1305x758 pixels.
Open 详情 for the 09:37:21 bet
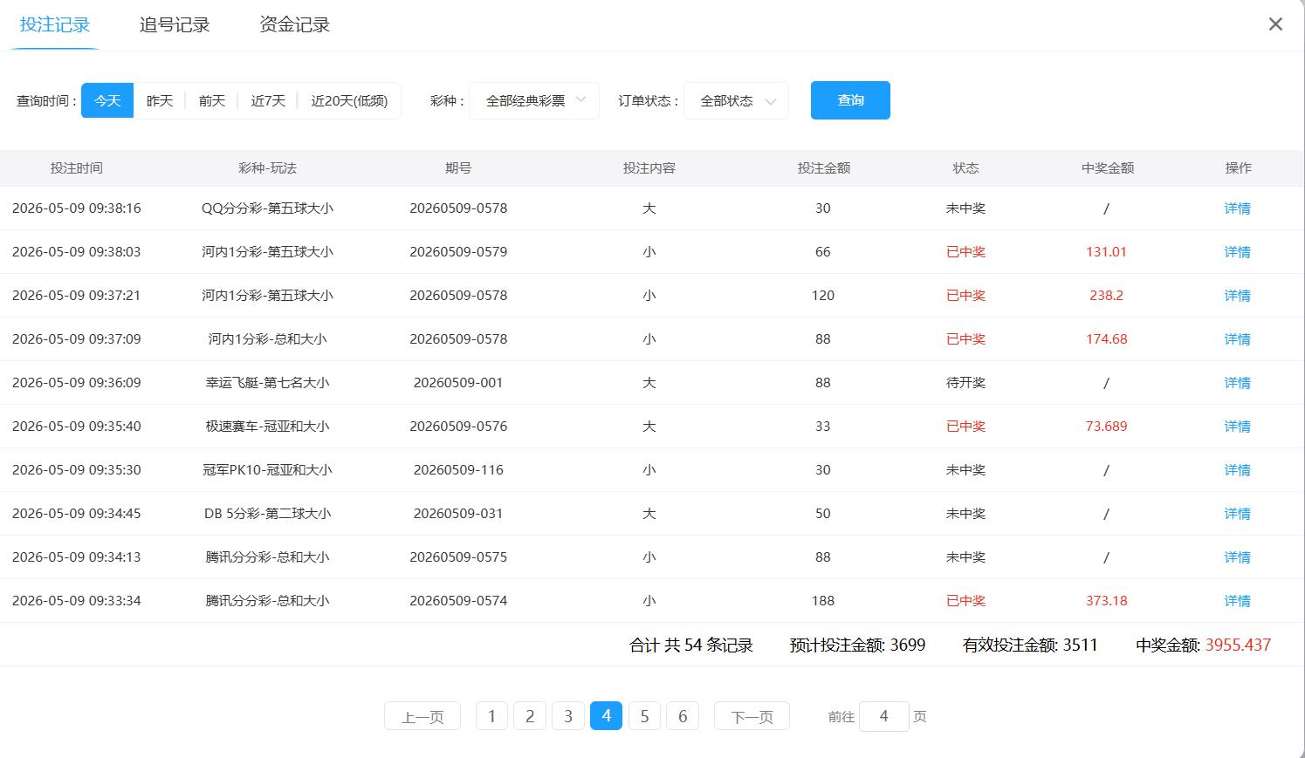[1237, 296]
